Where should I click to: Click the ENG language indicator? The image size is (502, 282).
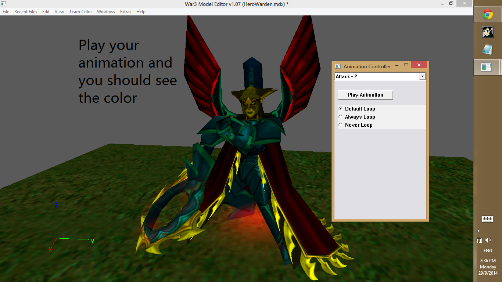[488, 251]
